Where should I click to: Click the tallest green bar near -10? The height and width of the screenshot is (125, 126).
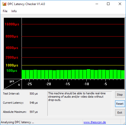[x=88, y=74]
